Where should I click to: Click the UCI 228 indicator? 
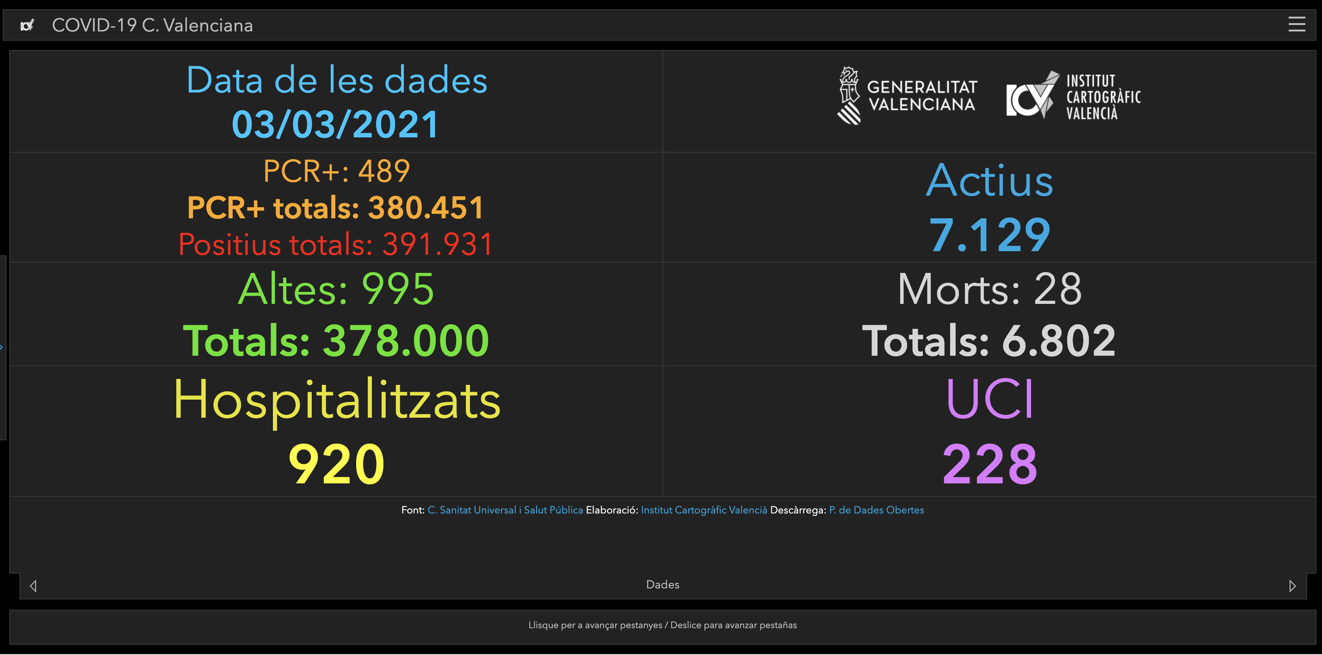989,431
